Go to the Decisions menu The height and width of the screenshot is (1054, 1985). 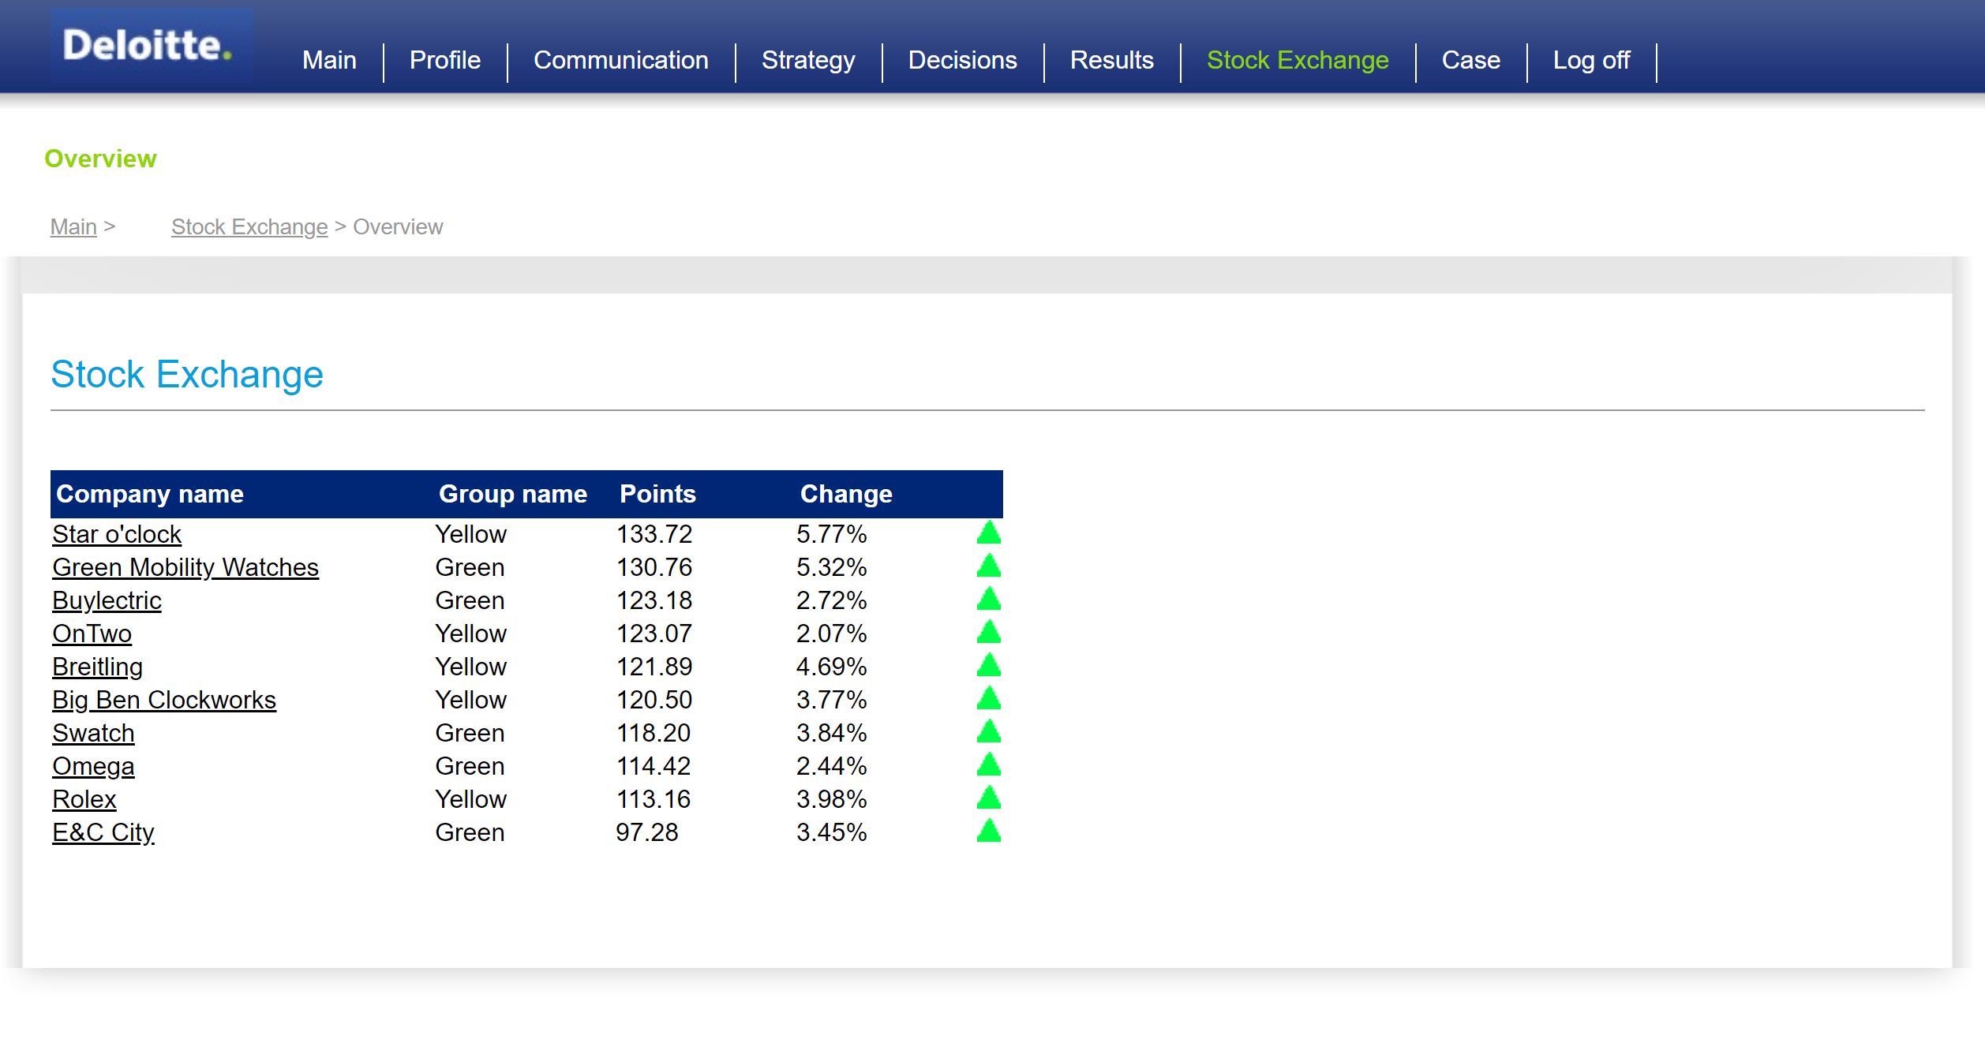[962, 61]
